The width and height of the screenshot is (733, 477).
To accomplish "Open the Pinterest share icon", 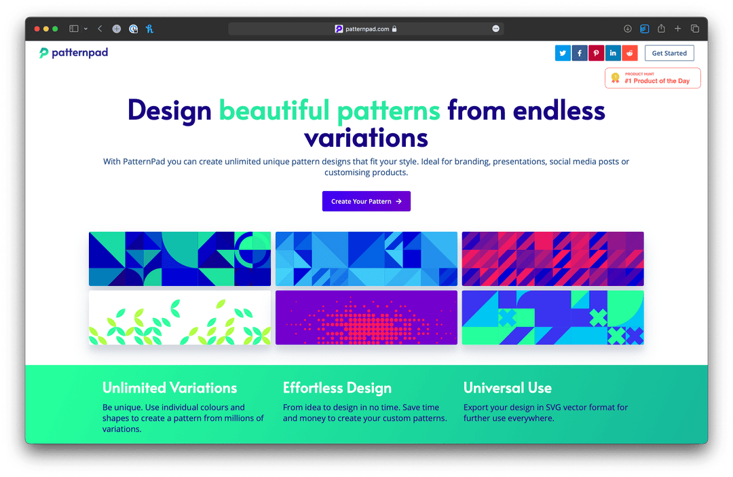I will coord(596,52).
